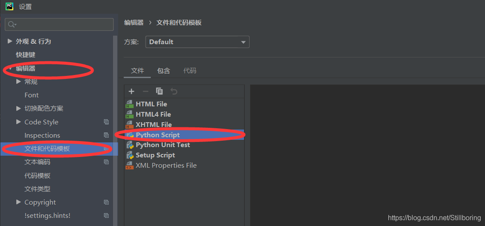Viewport: 485px width, 226px height.
Task: Click the minus icon to remove template
Action: click(145, 91)
